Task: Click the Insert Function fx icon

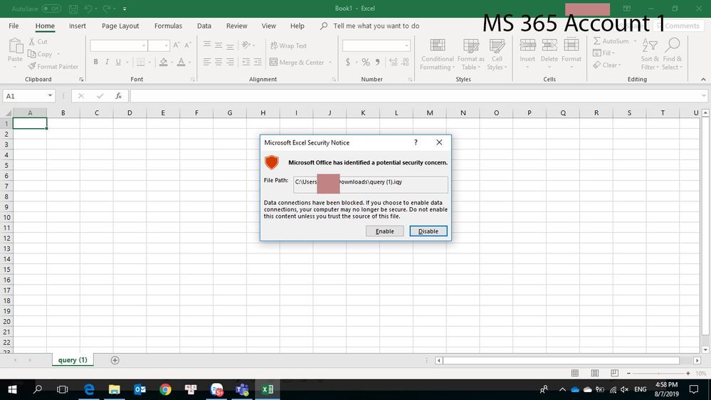Action: coord(118,95)
